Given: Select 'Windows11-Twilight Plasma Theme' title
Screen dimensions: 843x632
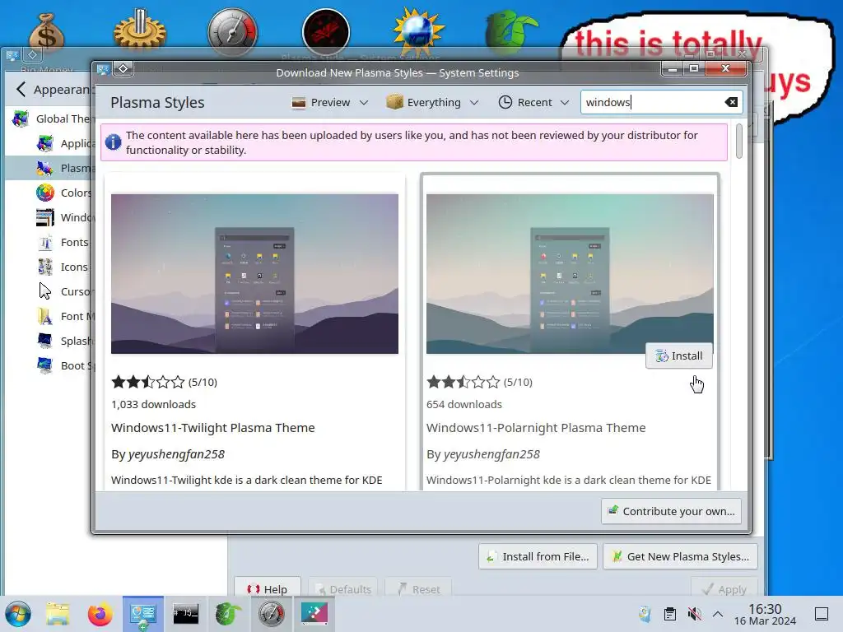Looking at the screenshot, I should [213, 428].
